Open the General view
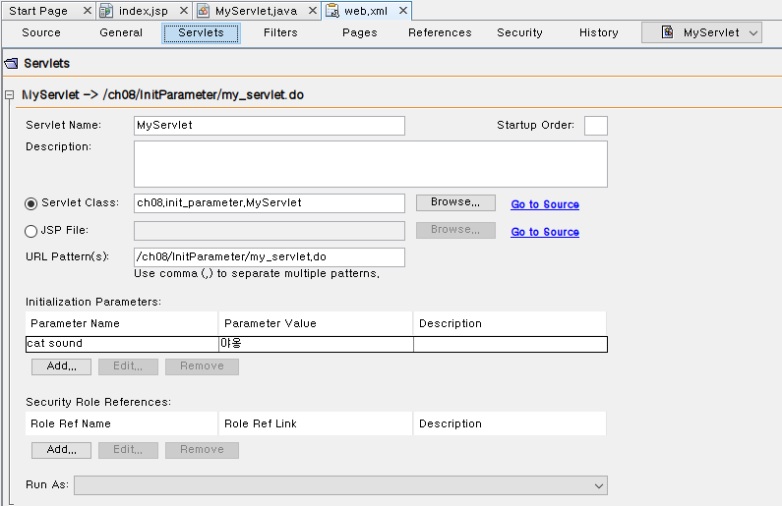Screen dimensions: 782x506 coord(121,32)
